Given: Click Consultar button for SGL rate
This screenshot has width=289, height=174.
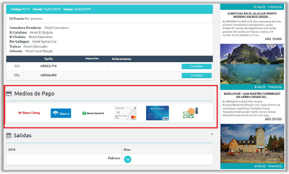Looking at the screenshot, I should coord(197,66).
